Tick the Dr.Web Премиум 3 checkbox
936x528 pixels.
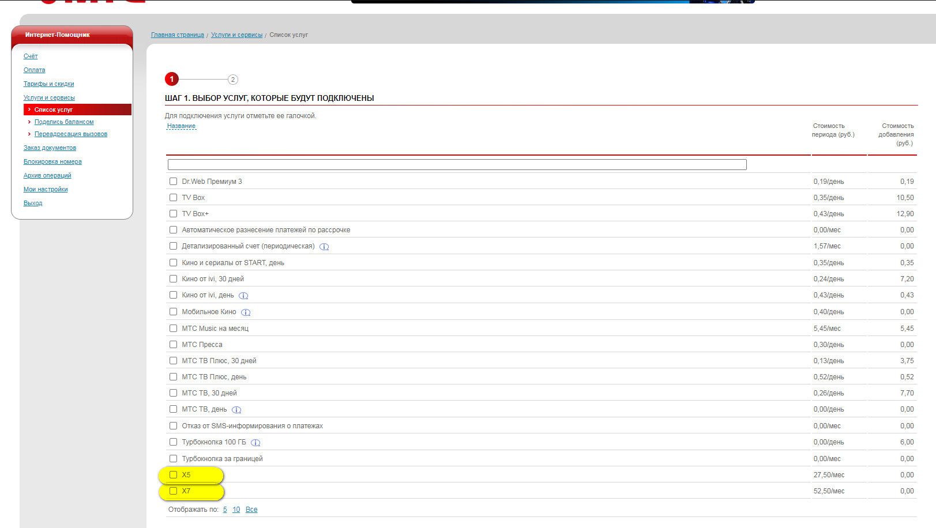(x=173, y=181)
